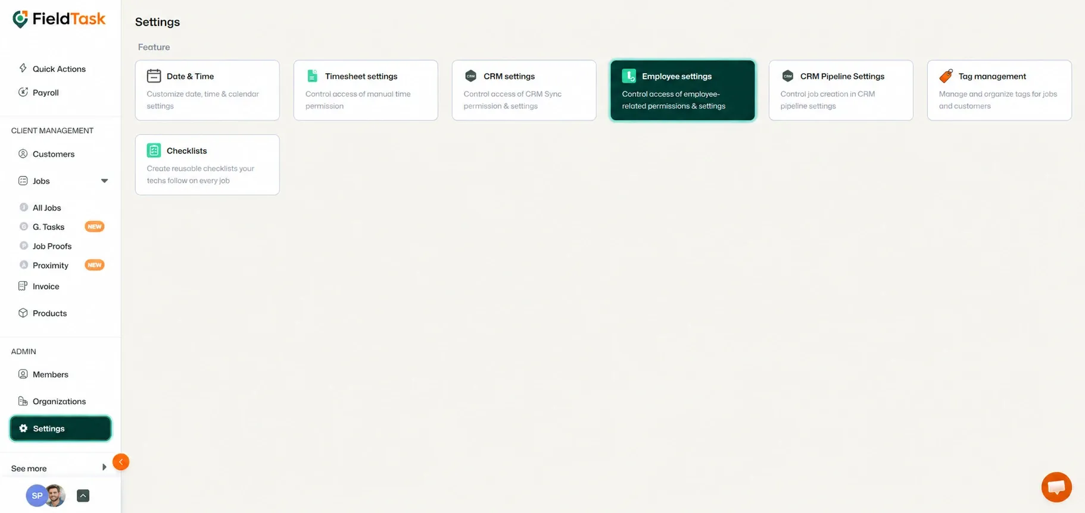Click the Members person icon

click(23, 374)
